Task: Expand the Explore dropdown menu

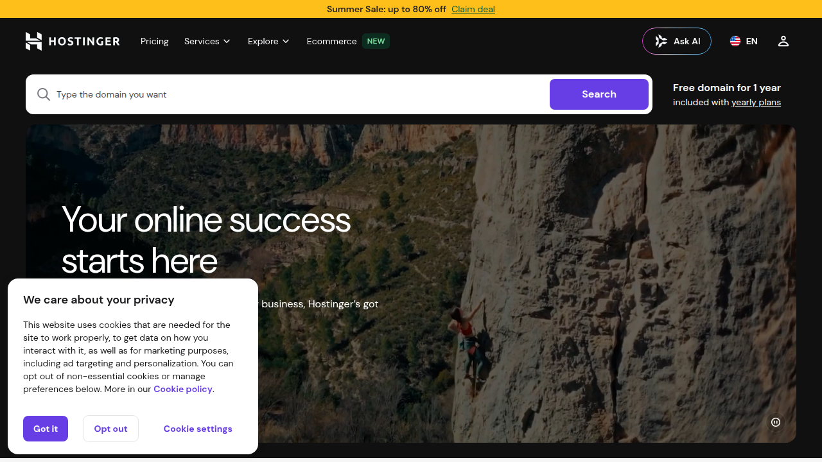Action: point(268,41)
